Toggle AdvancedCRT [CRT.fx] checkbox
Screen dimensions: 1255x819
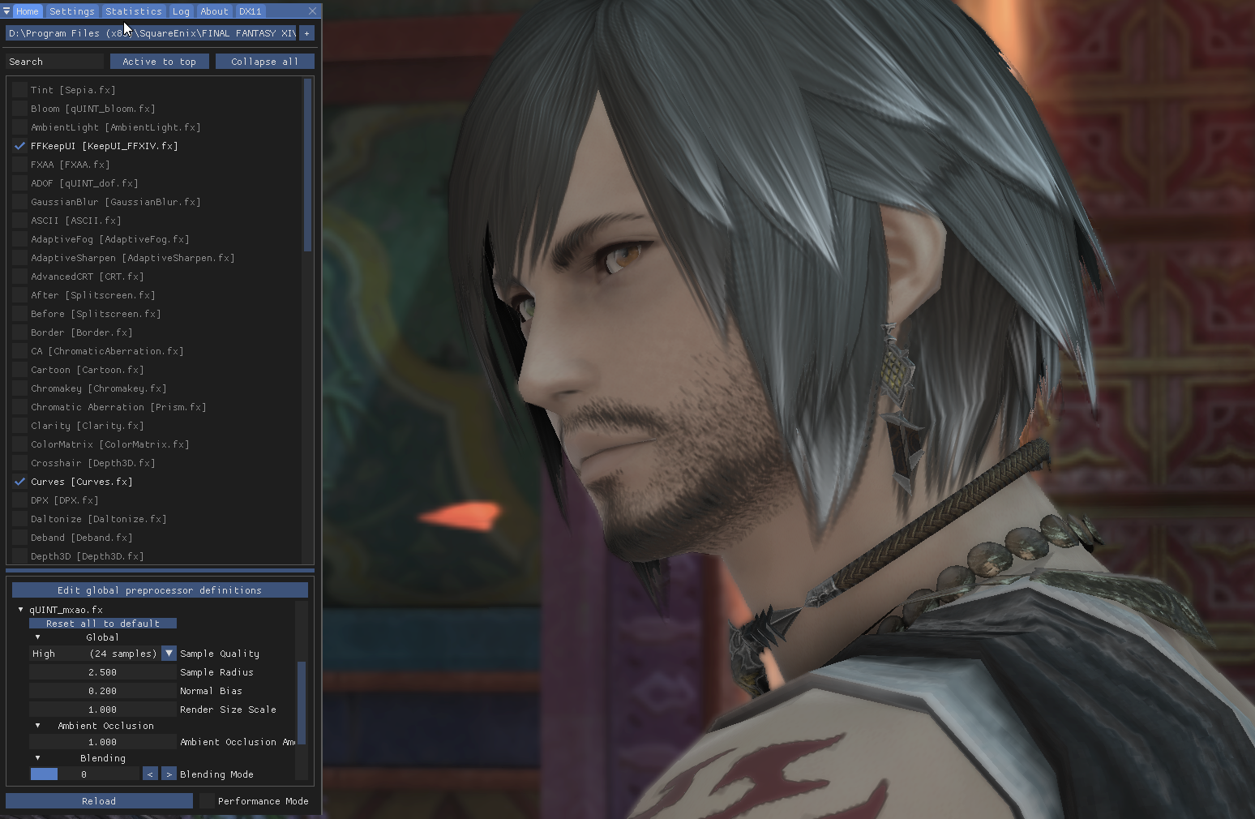point(19,277)
